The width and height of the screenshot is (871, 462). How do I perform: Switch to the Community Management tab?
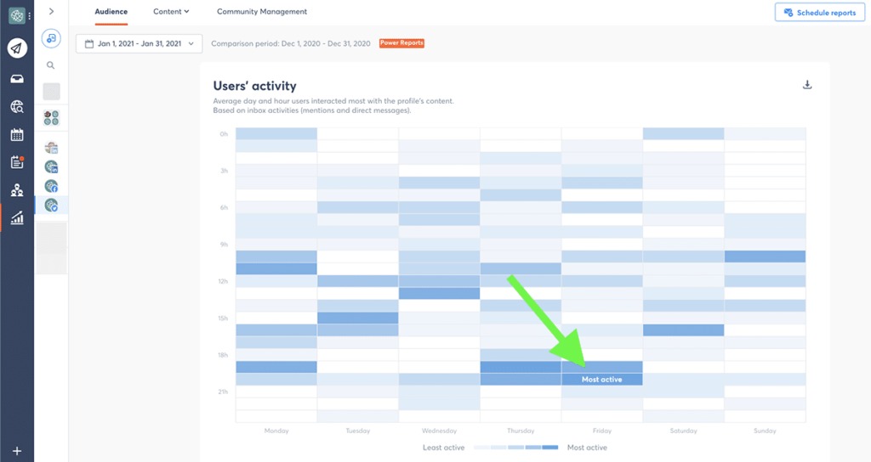click(x=262, y=11)
